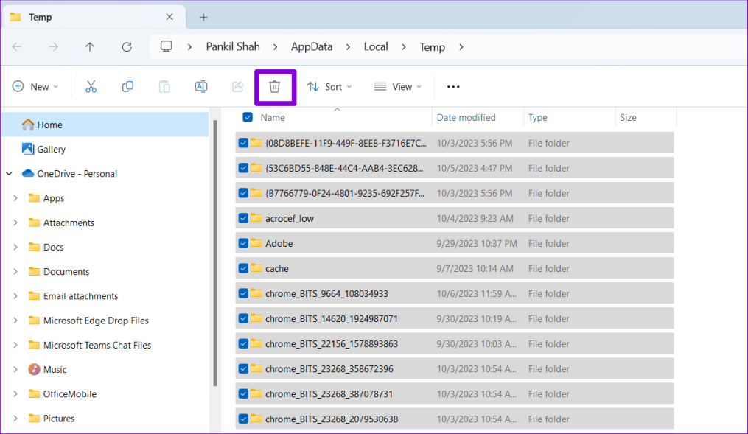Go up one folder level

pyautogui.click(x=89, y=46)
